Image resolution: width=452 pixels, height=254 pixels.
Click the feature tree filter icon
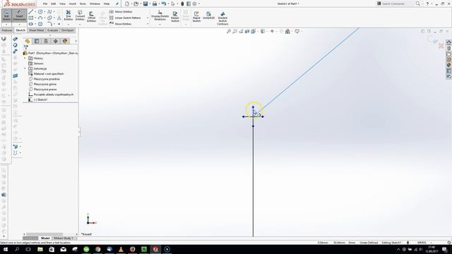click(x=26, y=47)
